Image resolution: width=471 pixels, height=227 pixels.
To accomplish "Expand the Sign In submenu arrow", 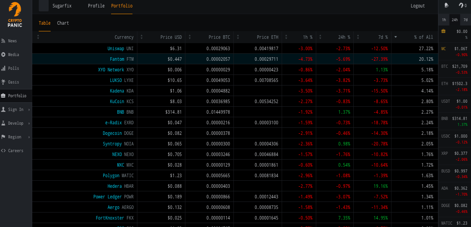I will tap(29, 110).
